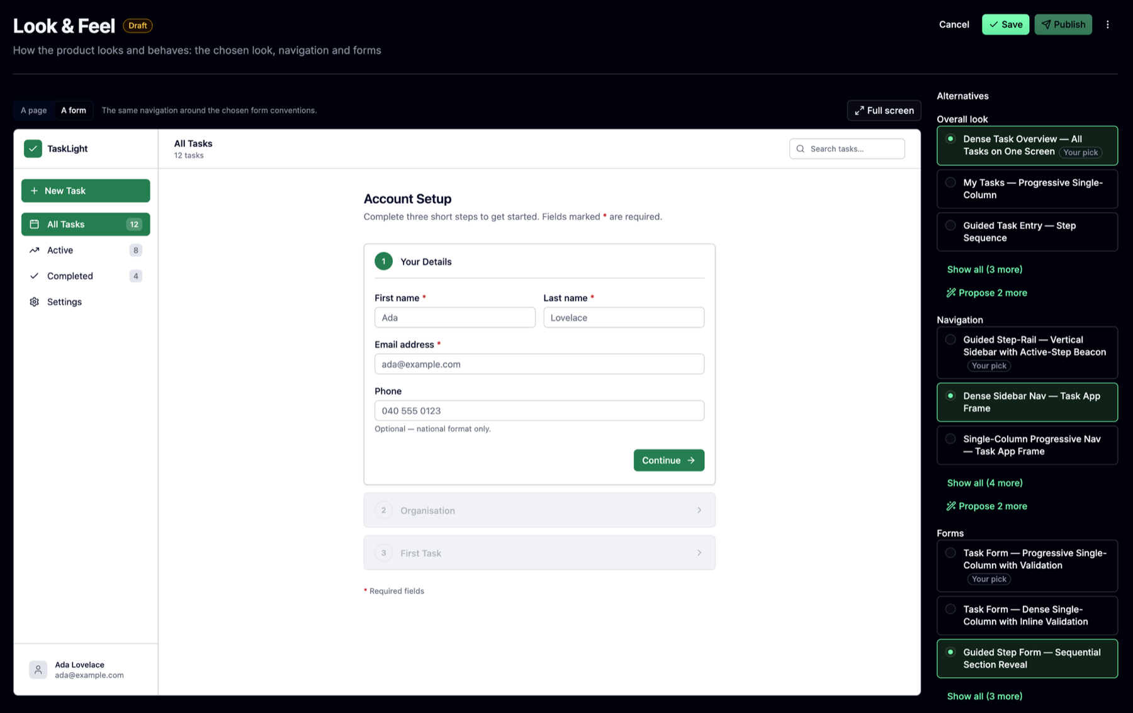
Task: Click Propose 2 more under Overall look
Action: [x=986, y=293]
